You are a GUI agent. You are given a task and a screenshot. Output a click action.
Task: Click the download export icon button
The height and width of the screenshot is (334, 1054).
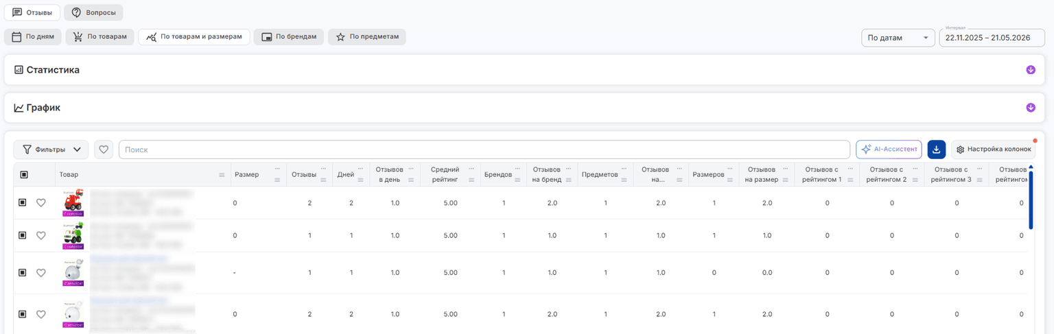pos(937,150)
